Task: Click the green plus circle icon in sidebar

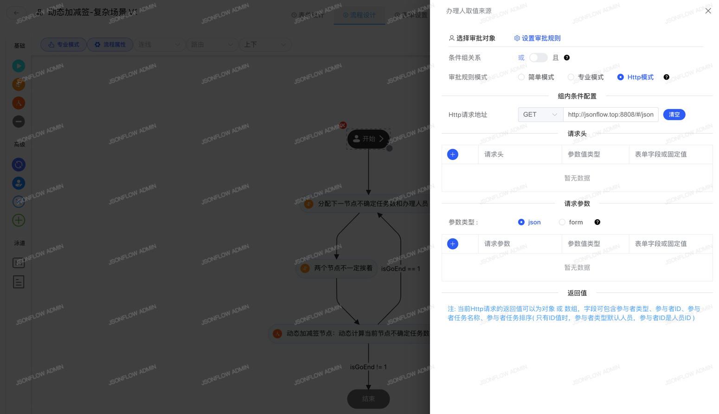Action: pyautogui.click(x=19, y=220)
